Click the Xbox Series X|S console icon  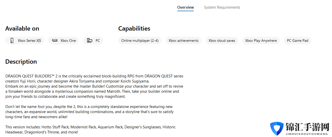[x=12, y=40]
